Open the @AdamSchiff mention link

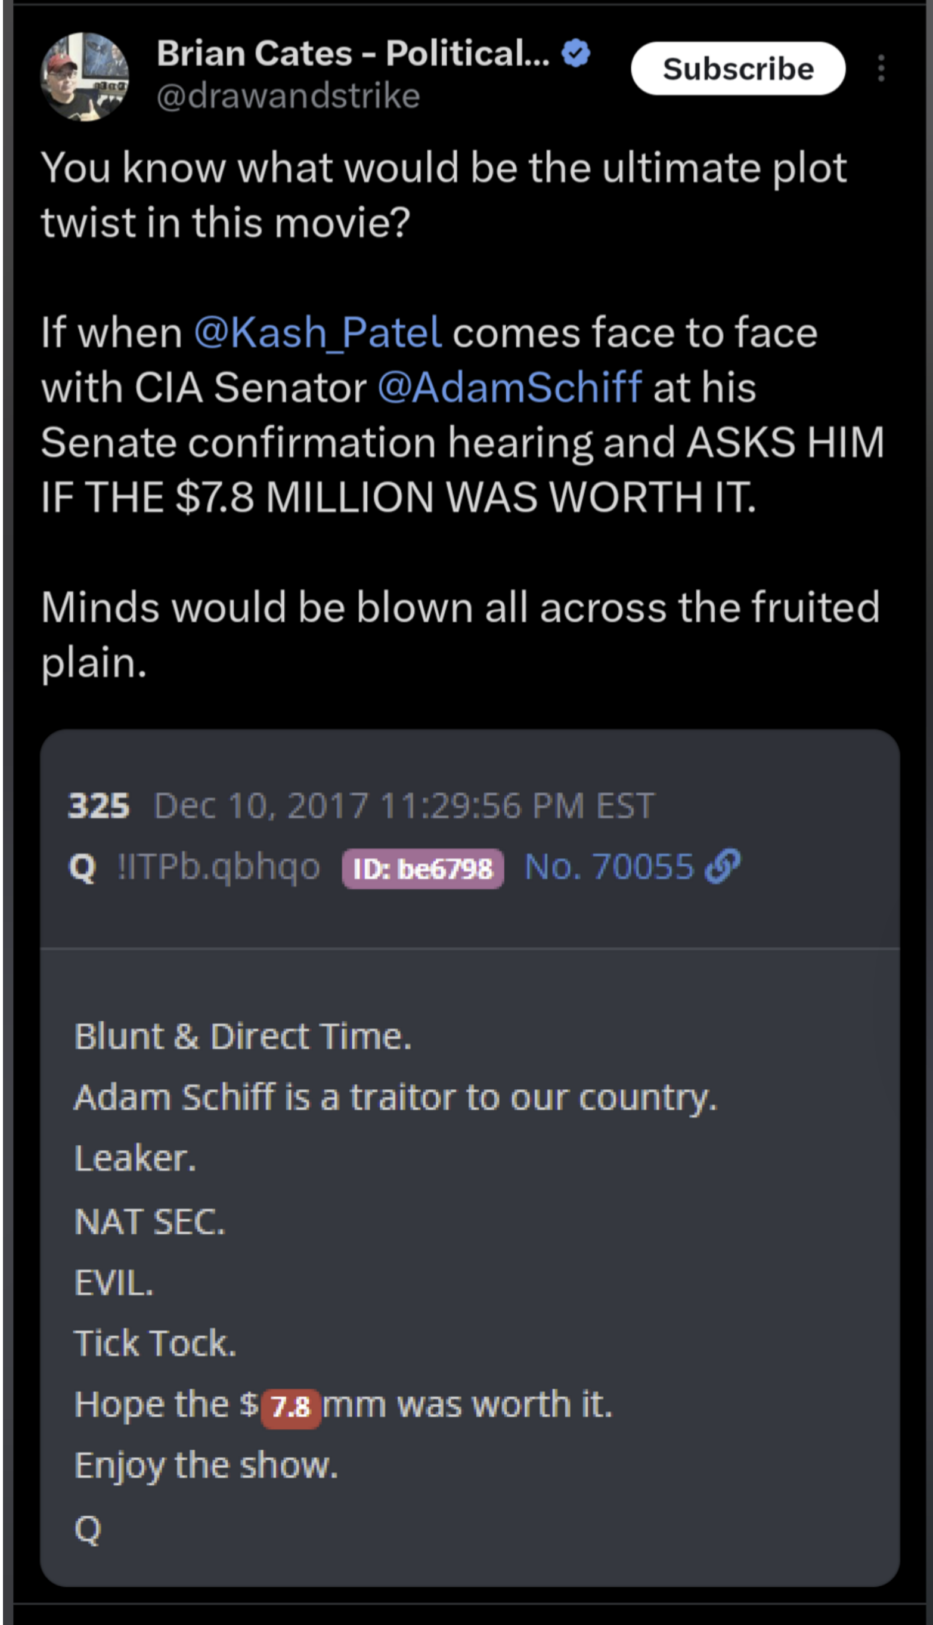[x=510, y=388]
